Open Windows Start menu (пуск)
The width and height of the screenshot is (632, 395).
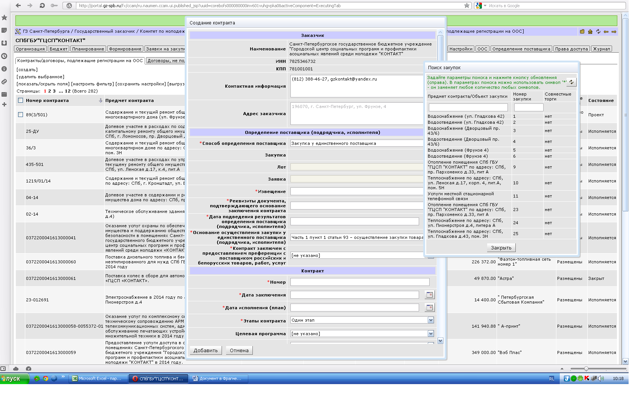pyautogui.click(x=14, y=379)
